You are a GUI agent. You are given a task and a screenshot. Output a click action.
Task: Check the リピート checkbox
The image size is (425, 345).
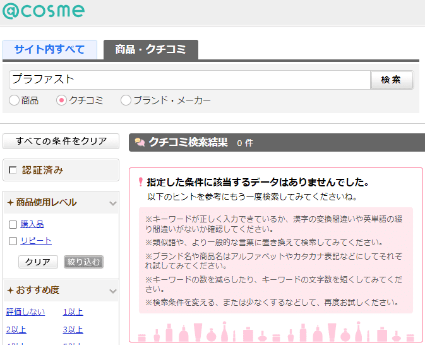(13, 241)
